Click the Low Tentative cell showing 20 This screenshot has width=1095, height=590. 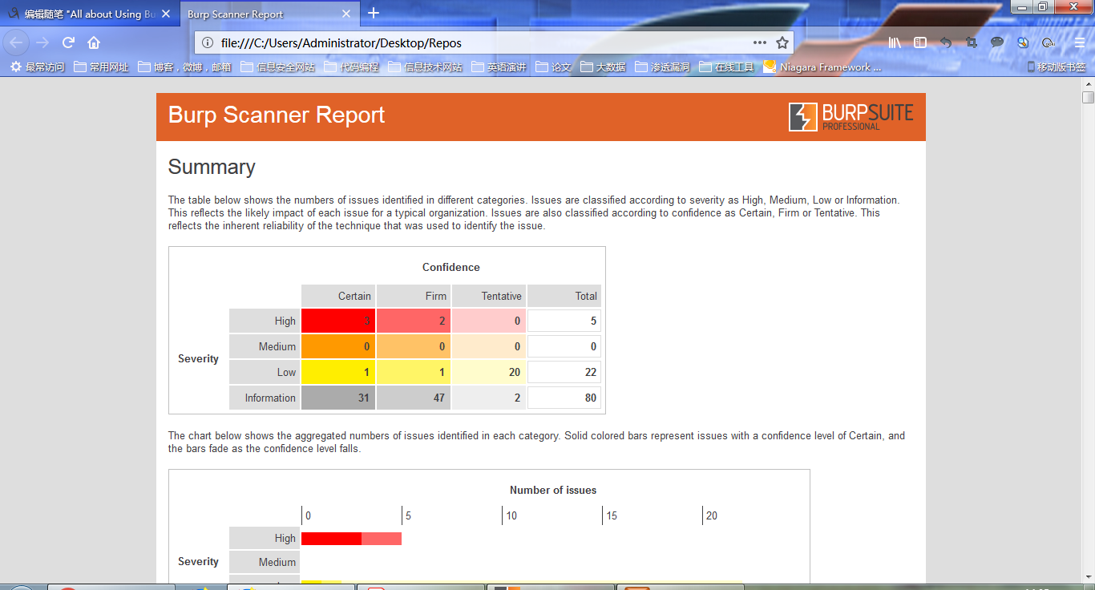pyautogui.click(x=489, y=372)
